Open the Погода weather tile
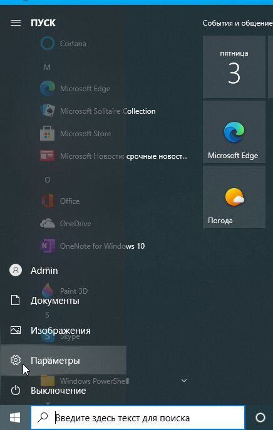The height and width of the screenshot is (430, 273). pyautogui.click(x=234, y=197)
